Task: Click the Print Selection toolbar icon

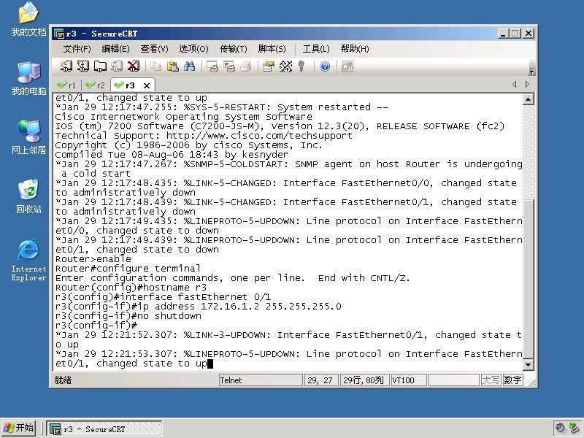Action: click(x=229, y=66)
